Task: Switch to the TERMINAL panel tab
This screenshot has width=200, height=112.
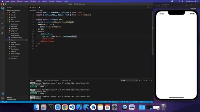Action: click(39, 81)
